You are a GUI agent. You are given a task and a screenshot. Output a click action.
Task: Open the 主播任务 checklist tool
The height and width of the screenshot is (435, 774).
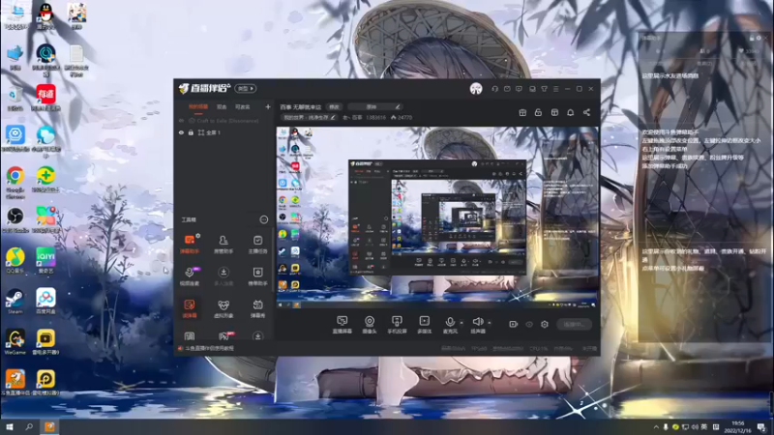(257, 245)
